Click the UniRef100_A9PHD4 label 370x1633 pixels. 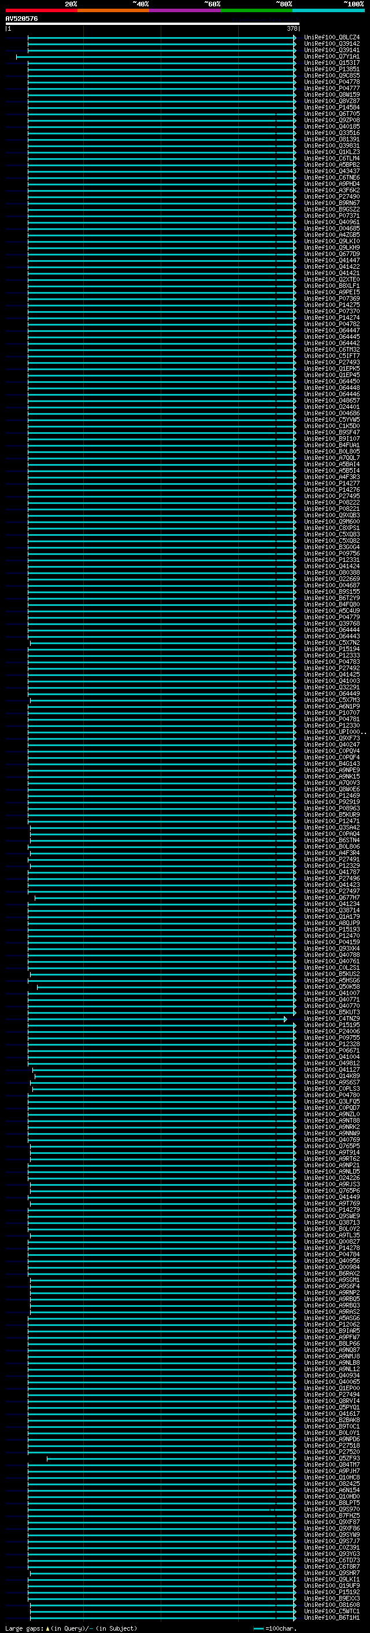(332, 184)
